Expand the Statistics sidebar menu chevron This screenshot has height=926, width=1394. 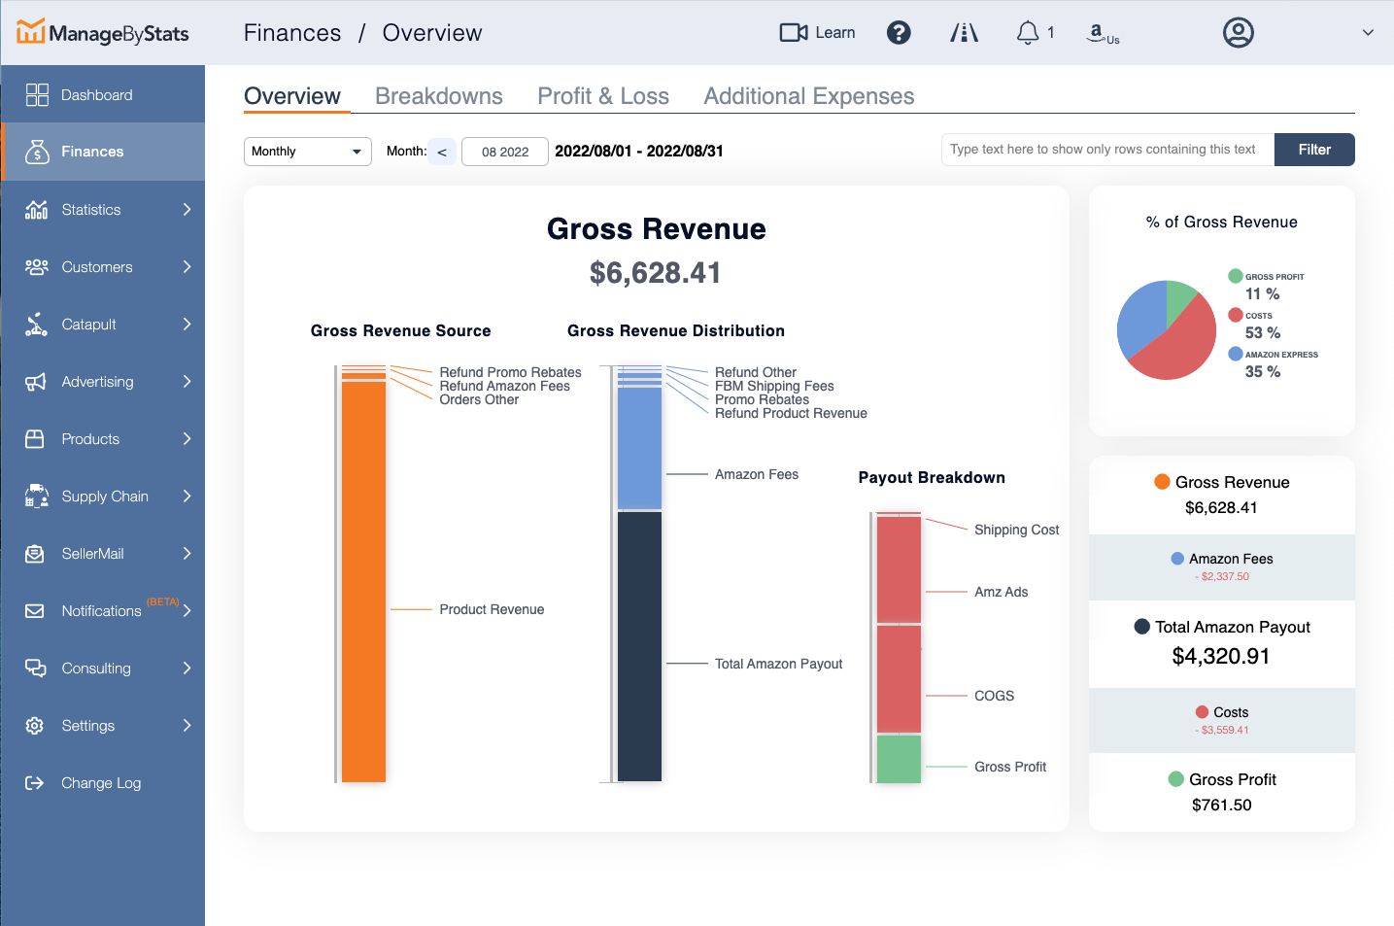[x=187, y=210]
